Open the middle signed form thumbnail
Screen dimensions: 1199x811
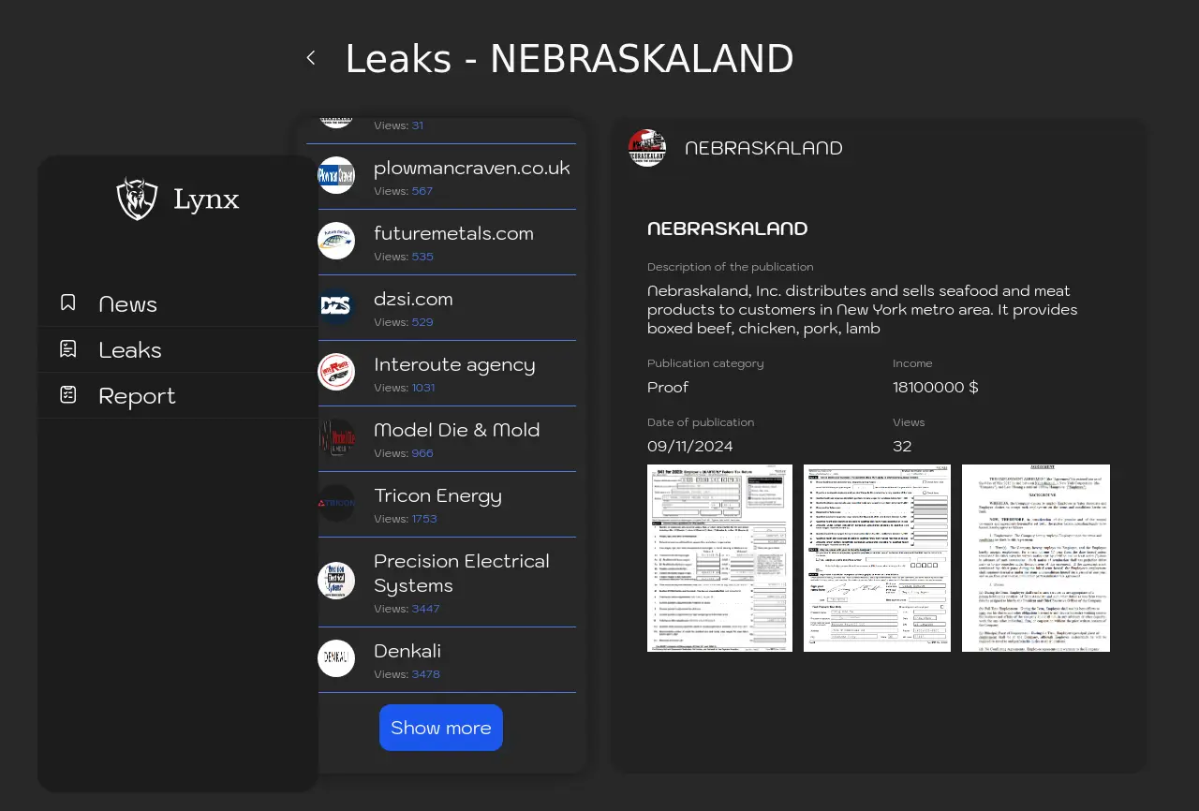pos(877,558)
